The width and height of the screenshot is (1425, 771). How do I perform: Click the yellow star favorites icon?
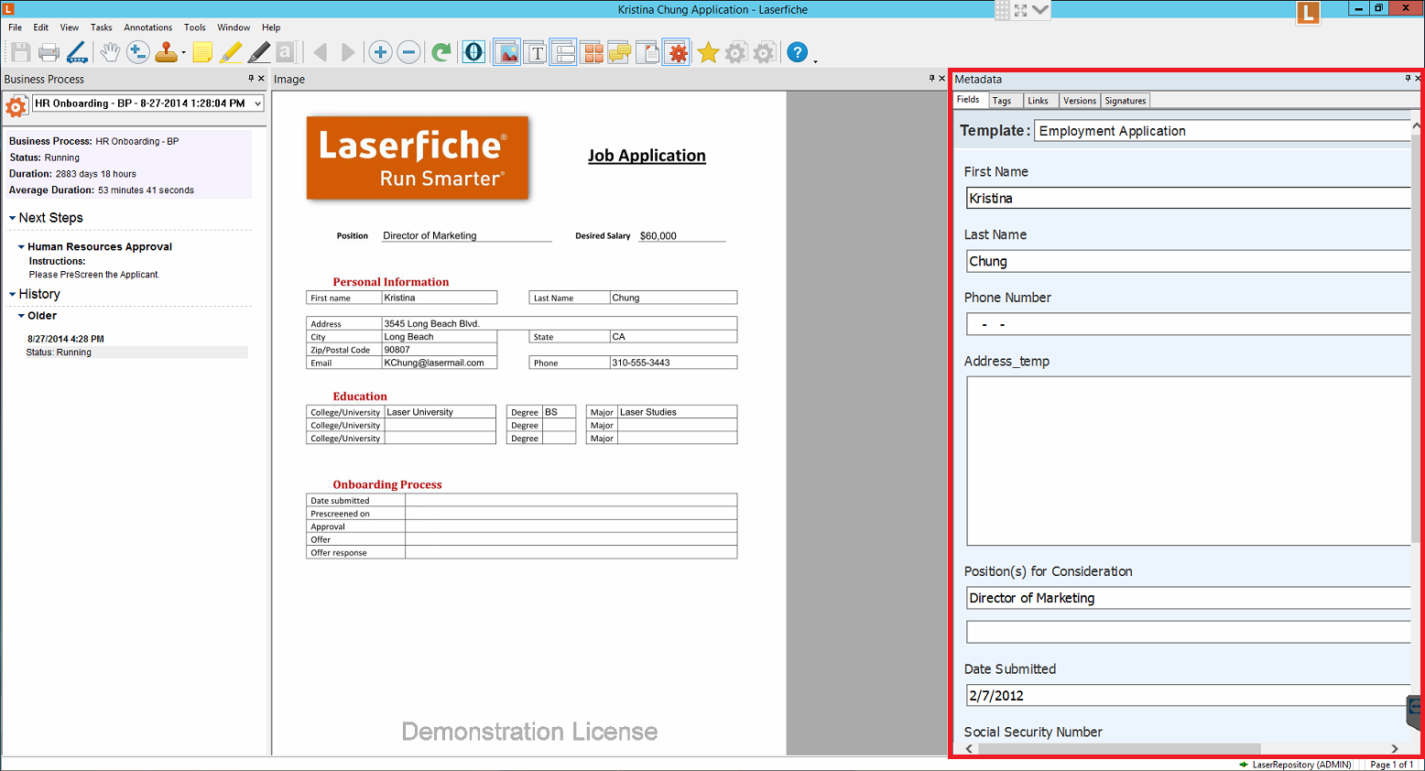[708, 52]
